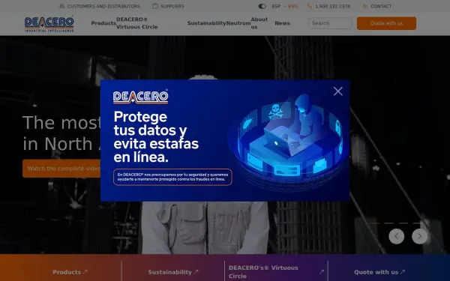The width and height of the screenshot is (450, 281).
Task: Click the DEACERO logo in header
Action: coord(49,24)
